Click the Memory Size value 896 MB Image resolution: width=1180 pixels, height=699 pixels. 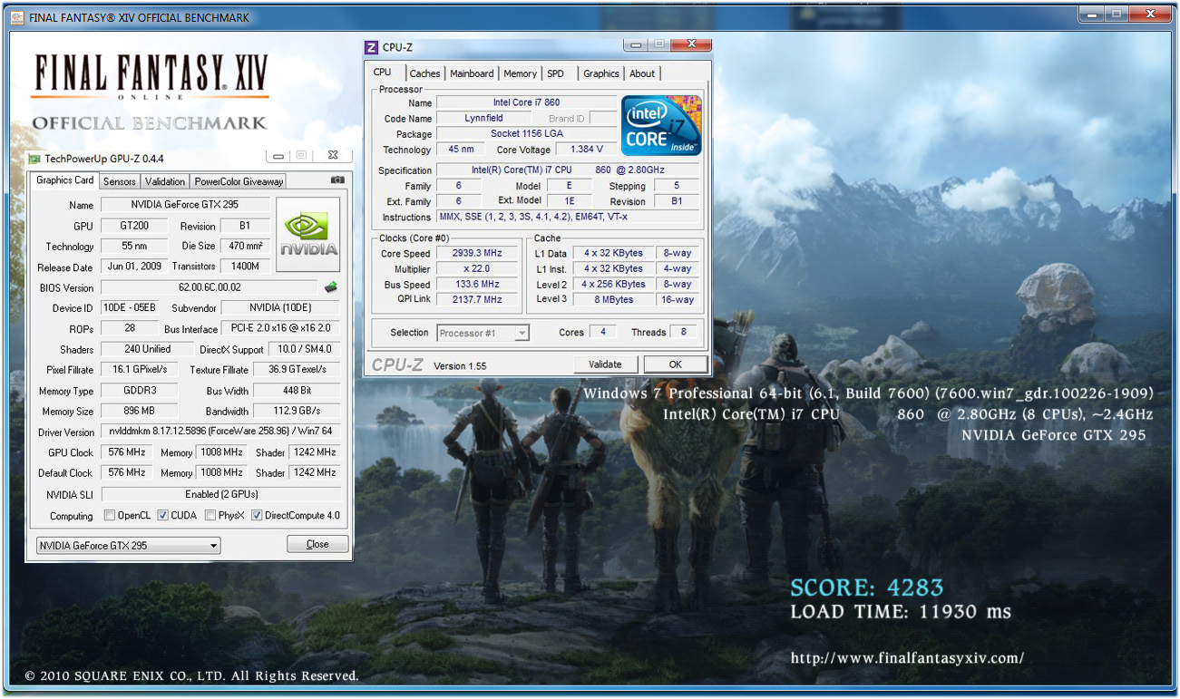tap(140, 411)
